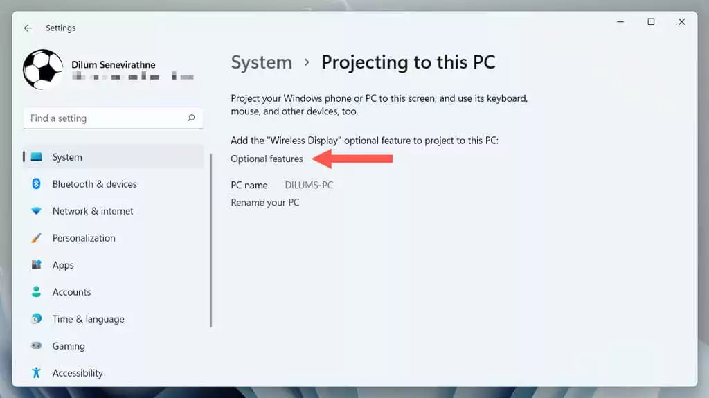
Task: Click the Gaming controller icon
Action: click(x=36, y=345)
